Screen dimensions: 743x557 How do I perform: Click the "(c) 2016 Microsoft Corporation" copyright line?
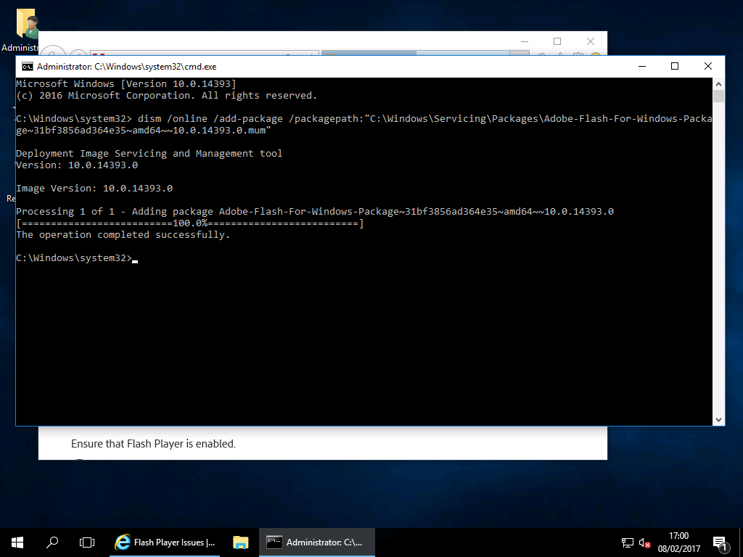coord(166,96)
